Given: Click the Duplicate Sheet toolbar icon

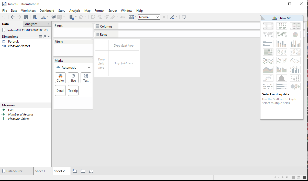Looking at the screenshot, I should pyautogui.click(x=53, y=17).
